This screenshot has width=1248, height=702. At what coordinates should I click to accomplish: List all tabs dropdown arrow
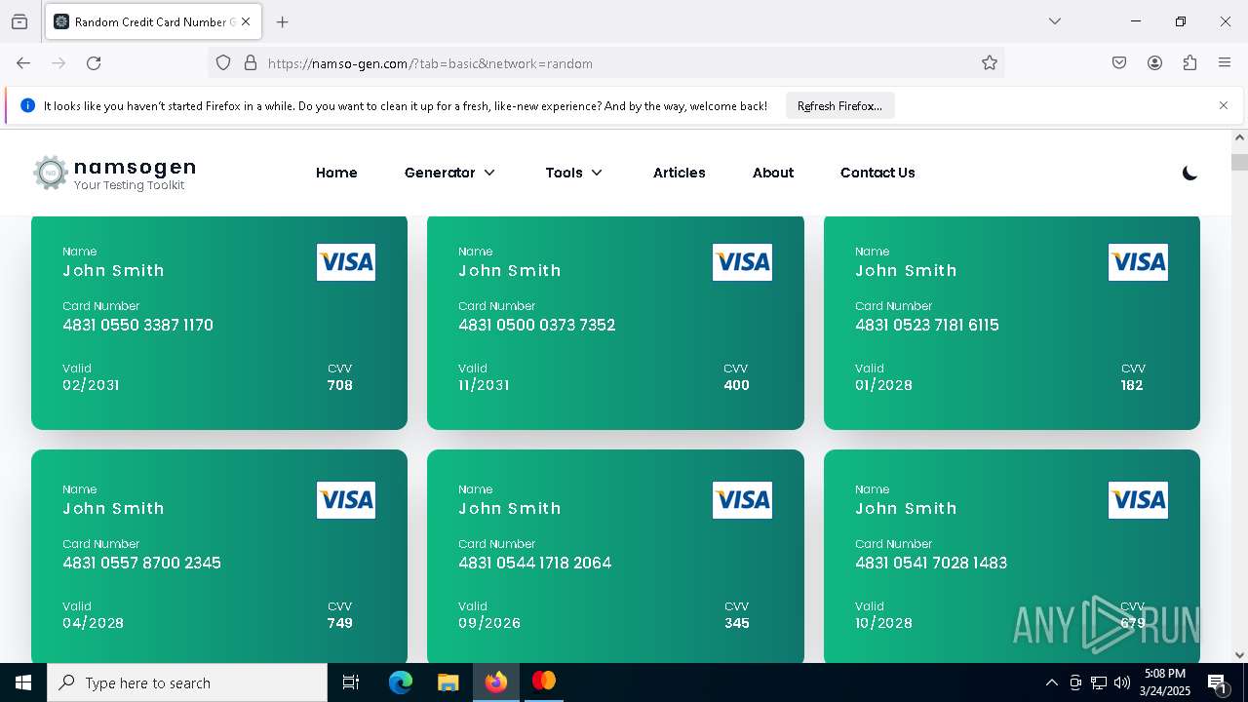[1055, 21]
